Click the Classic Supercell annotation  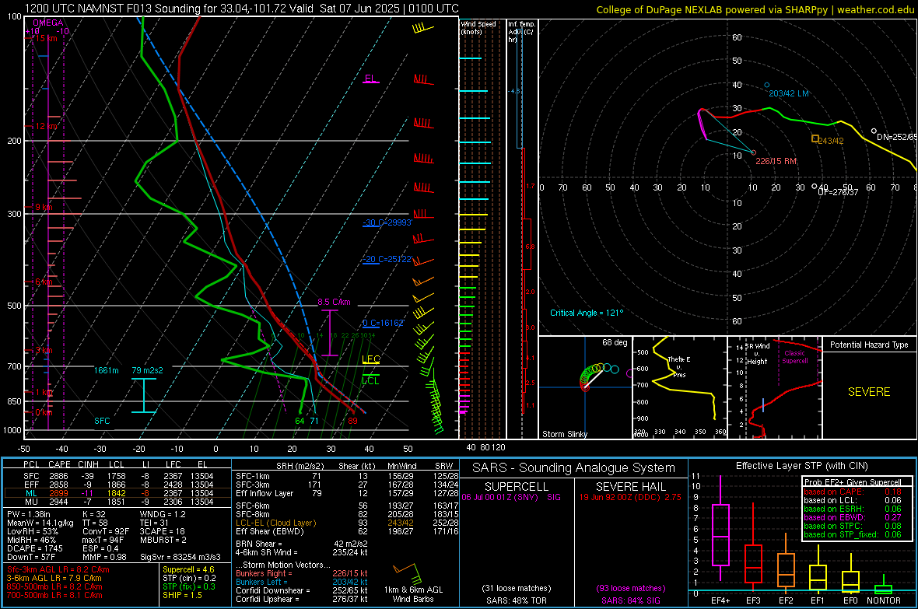point(795,357)
